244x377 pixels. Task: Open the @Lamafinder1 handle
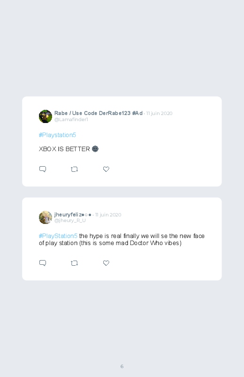click(71, 120)
